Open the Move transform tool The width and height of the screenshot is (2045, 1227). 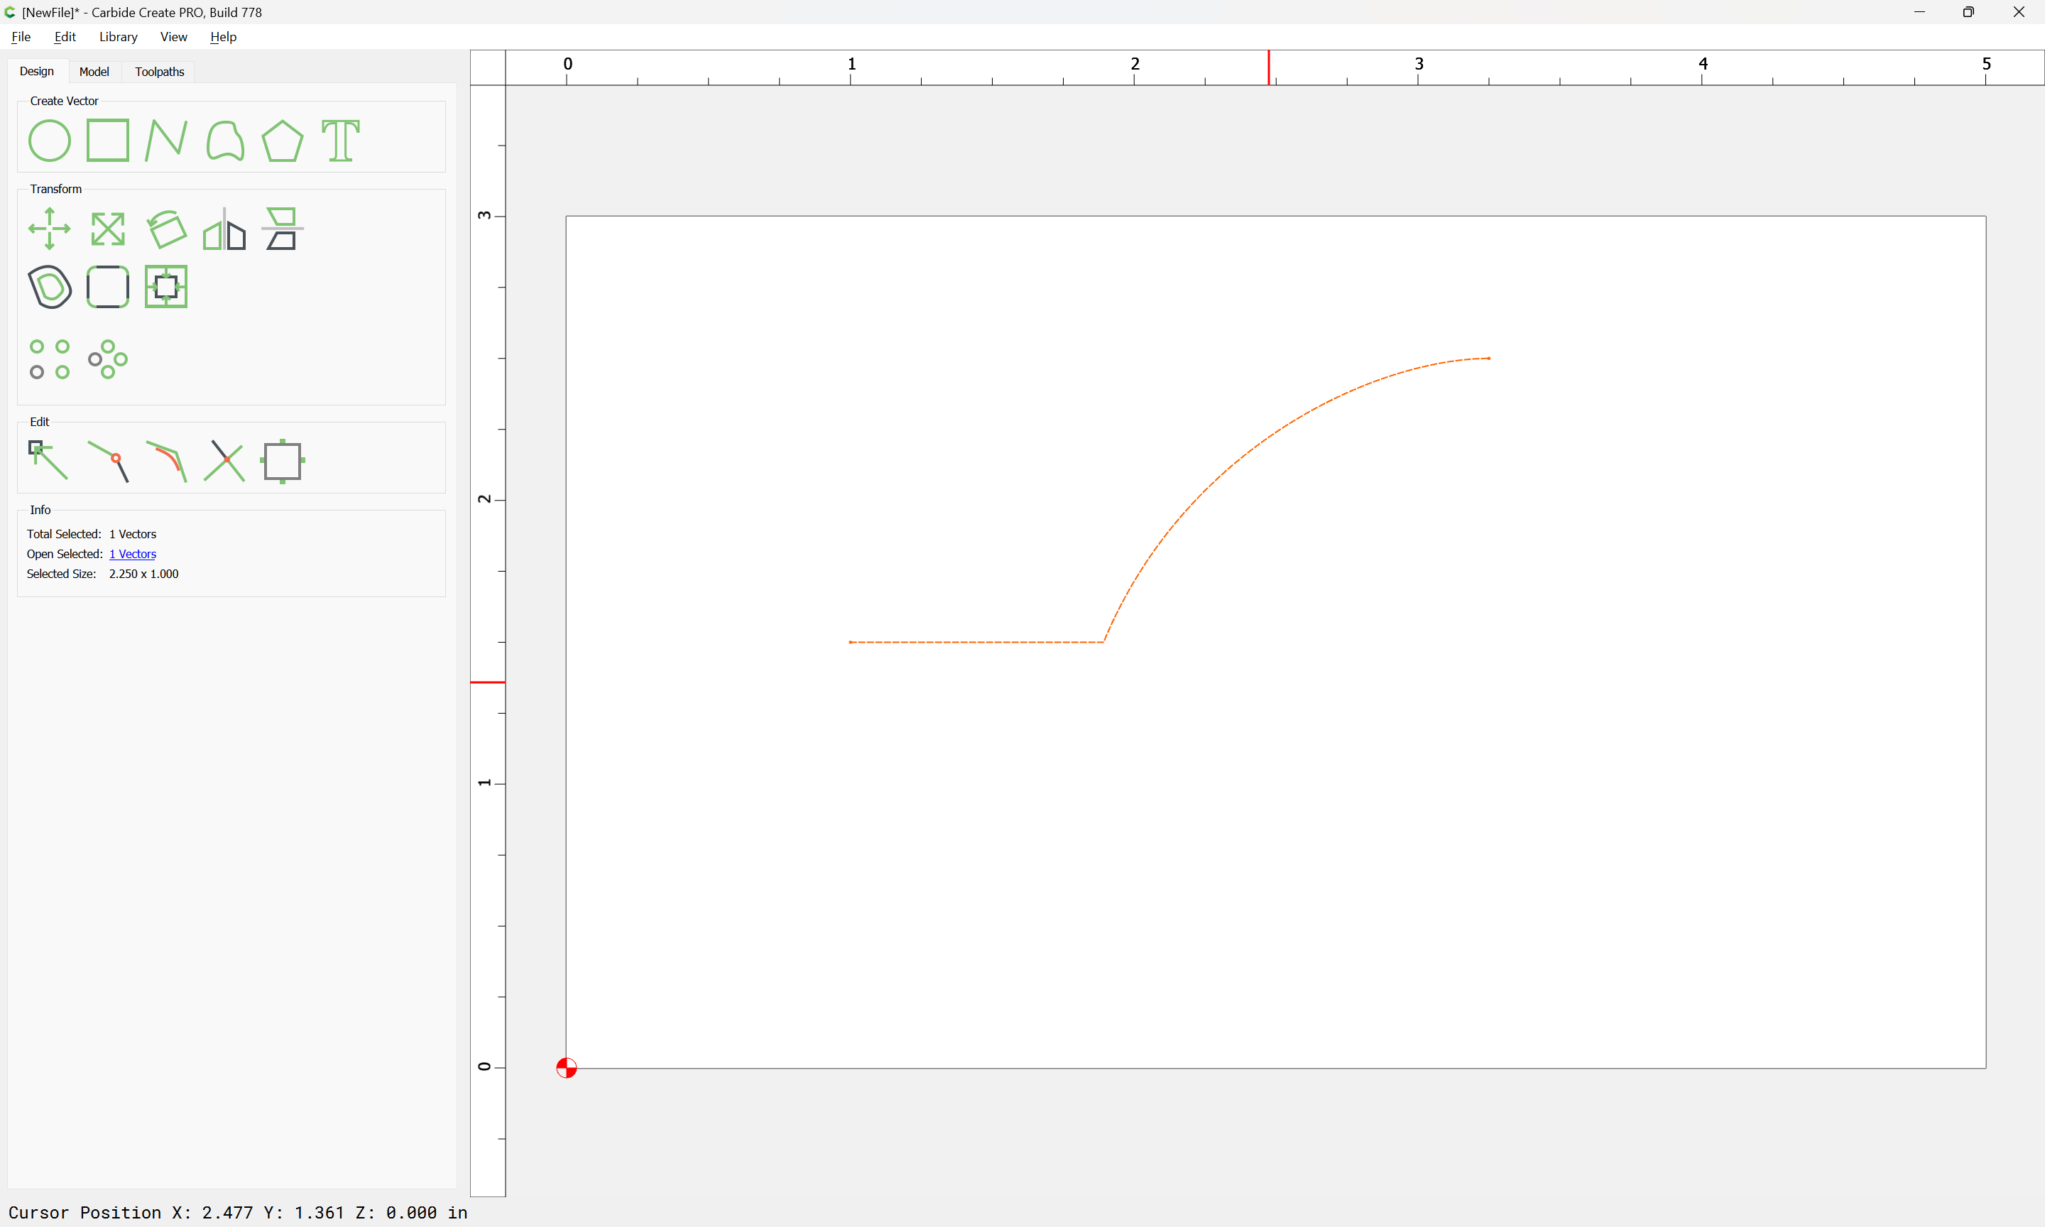pyautogui.click(x=50, y=229)
